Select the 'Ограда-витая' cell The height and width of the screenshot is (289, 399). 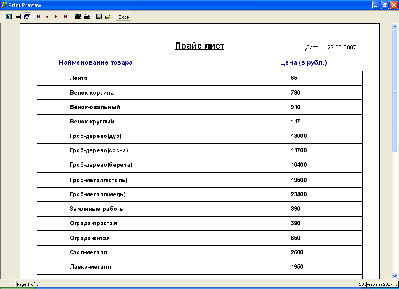pos(90,238)
